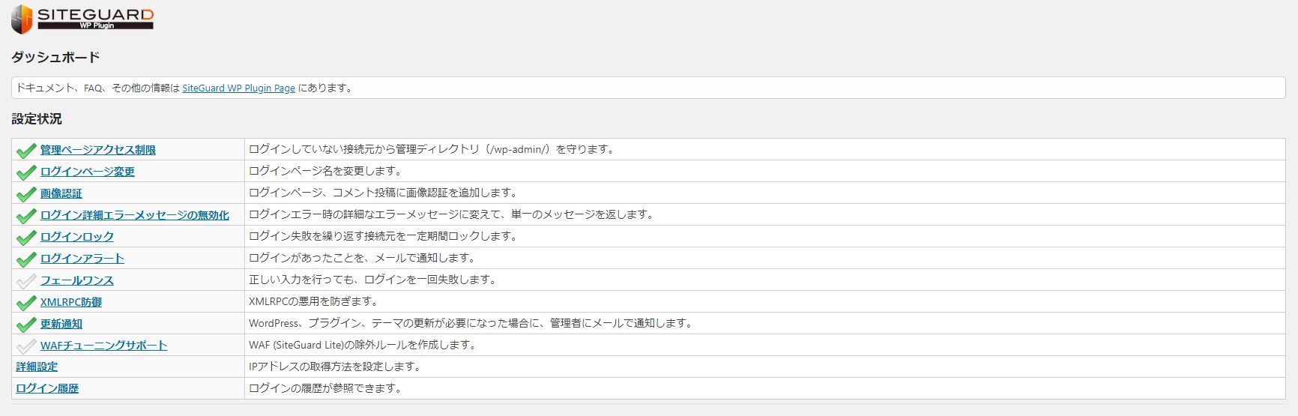The height and width of the screenshot is (416, 1298).
Task: Open the 詳細設定 link
Action: click(37, 367)
